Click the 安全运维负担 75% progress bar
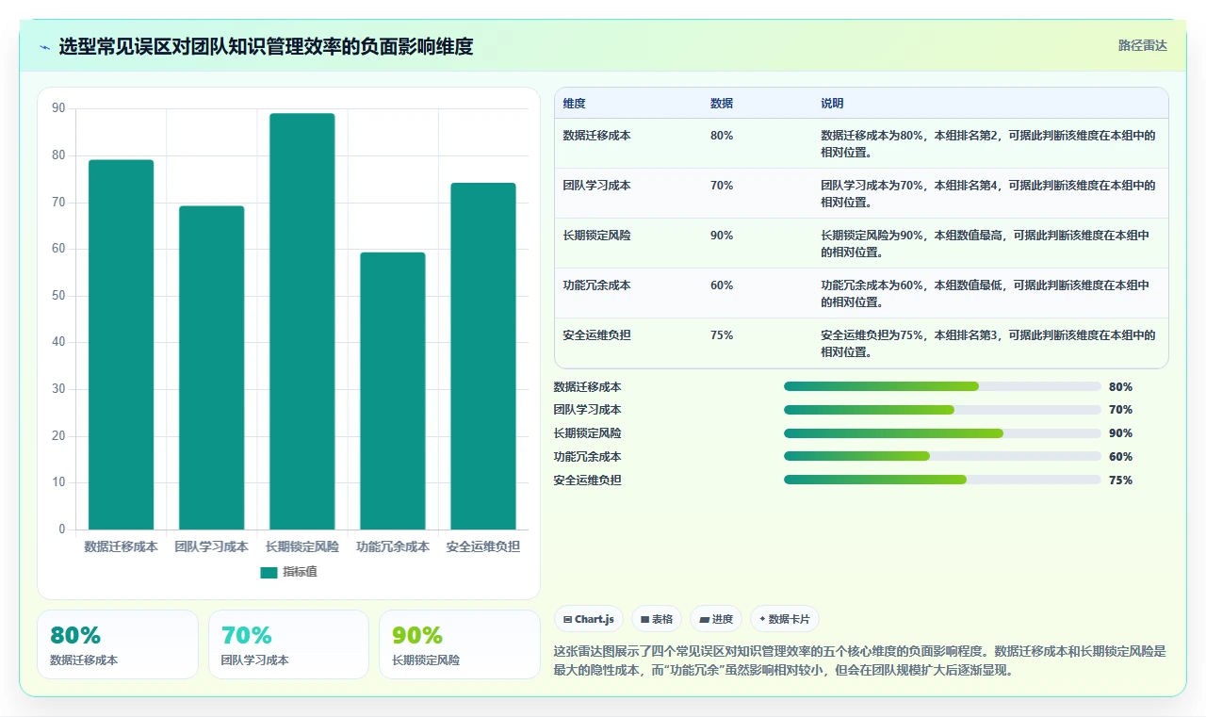The height and width of the screenshot is (717, 1206). pyautogui.click(x=942, y=481)
